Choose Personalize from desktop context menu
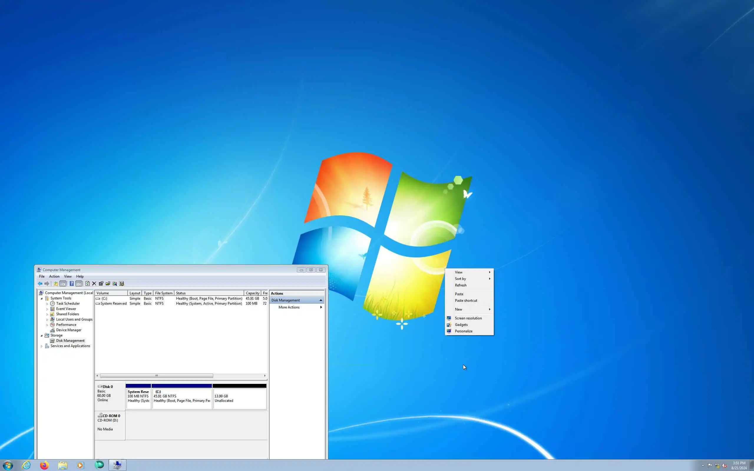Viewport: 754px width, 471px height. click(x=463, y=331)
